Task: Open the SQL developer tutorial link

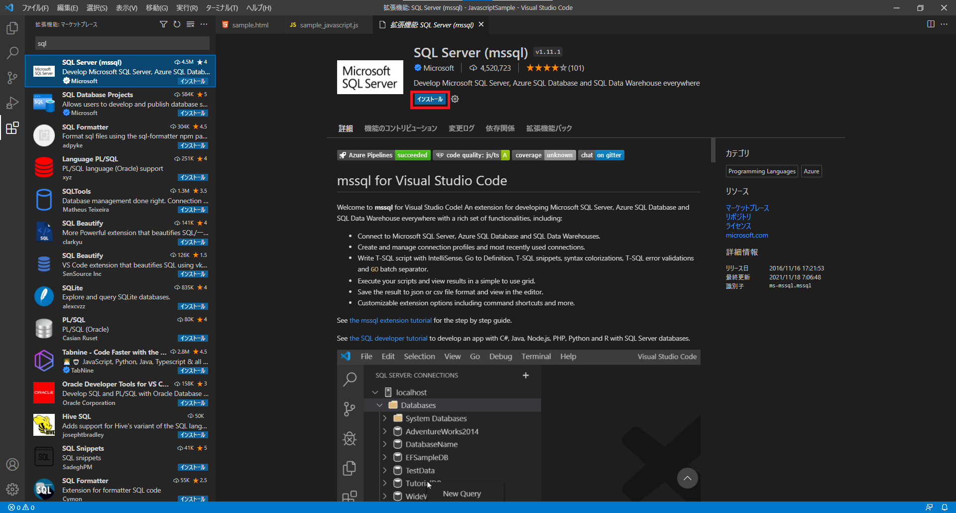Action: pyautogui.click(x=388, y=339)
